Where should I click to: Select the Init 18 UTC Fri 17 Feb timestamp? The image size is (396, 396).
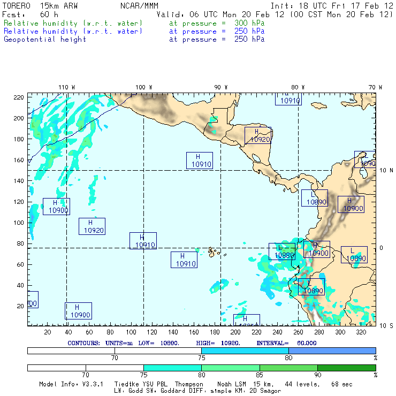point(331,5)
